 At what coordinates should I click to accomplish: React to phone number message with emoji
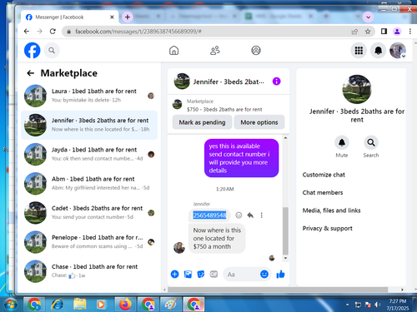click(239, 215)
